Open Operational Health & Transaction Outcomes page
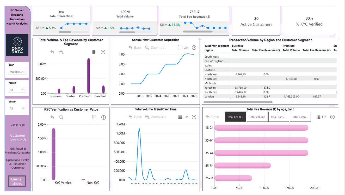This screenshot has width=345, height=195. (18, 164)
